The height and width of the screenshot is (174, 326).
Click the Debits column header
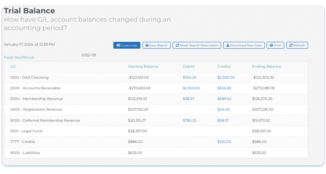pos(189,66)
